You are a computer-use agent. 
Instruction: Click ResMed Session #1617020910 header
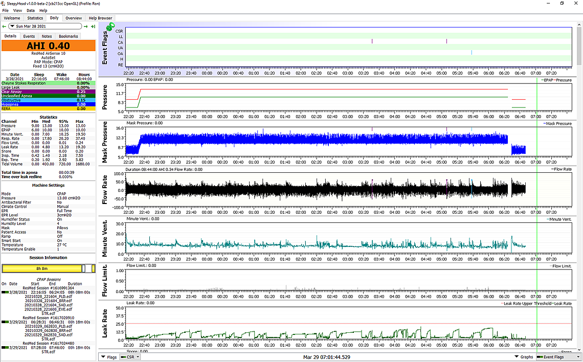coord(49,318)
